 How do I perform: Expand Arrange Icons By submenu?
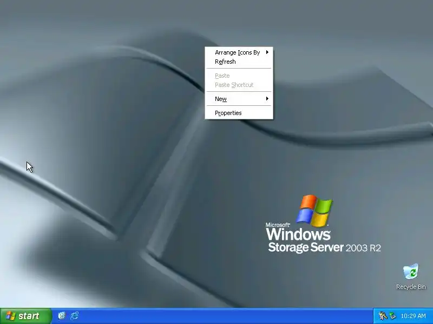pyautogui.click(x=239, y=52)
